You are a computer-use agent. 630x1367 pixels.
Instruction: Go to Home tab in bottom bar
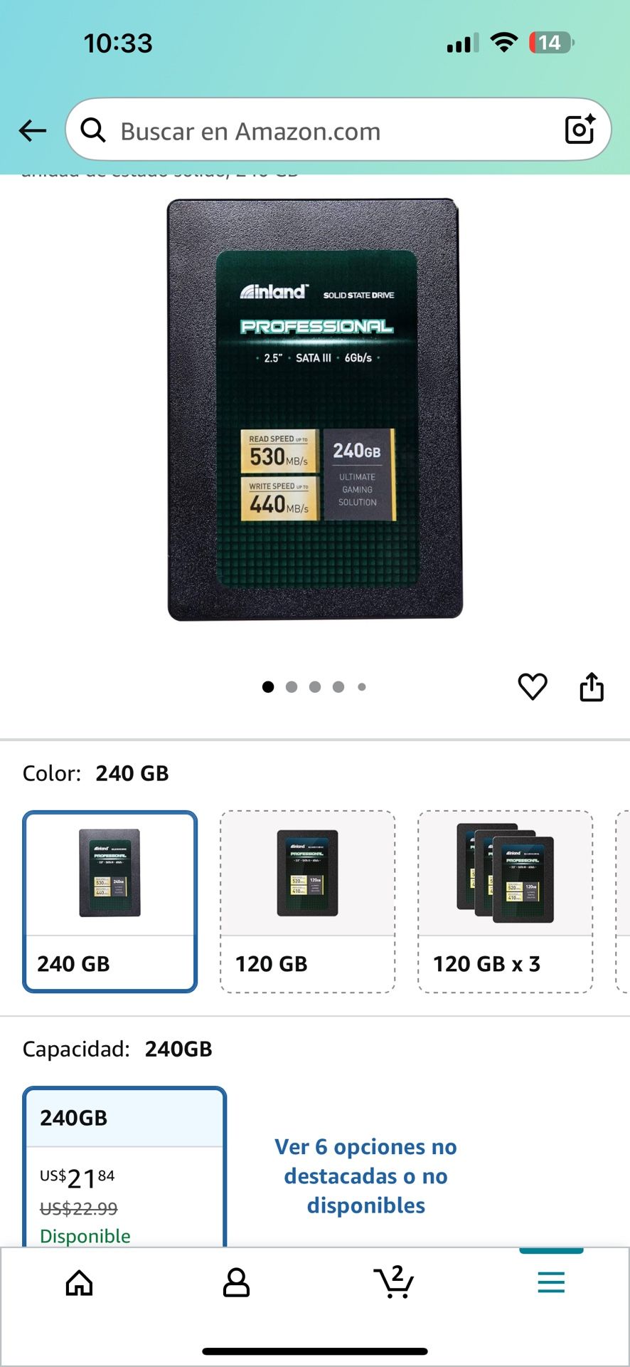79,1283
